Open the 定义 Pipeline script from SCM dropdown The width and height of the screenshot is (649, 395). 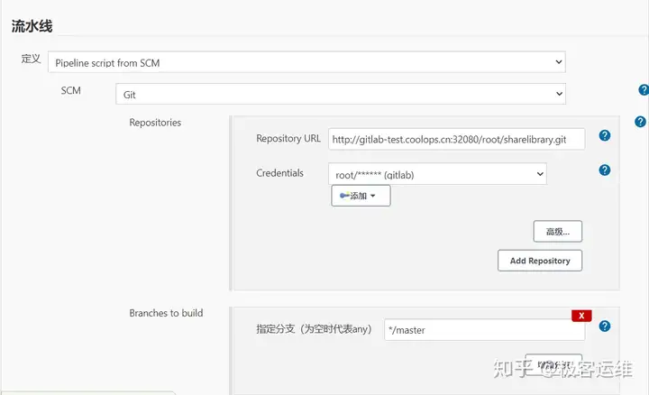[306, 62]
